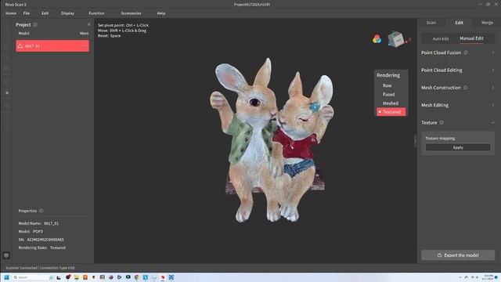Click the blue grid app icon on taskbar
Viewport: 501px width, 282px height.
pos(171,277)
